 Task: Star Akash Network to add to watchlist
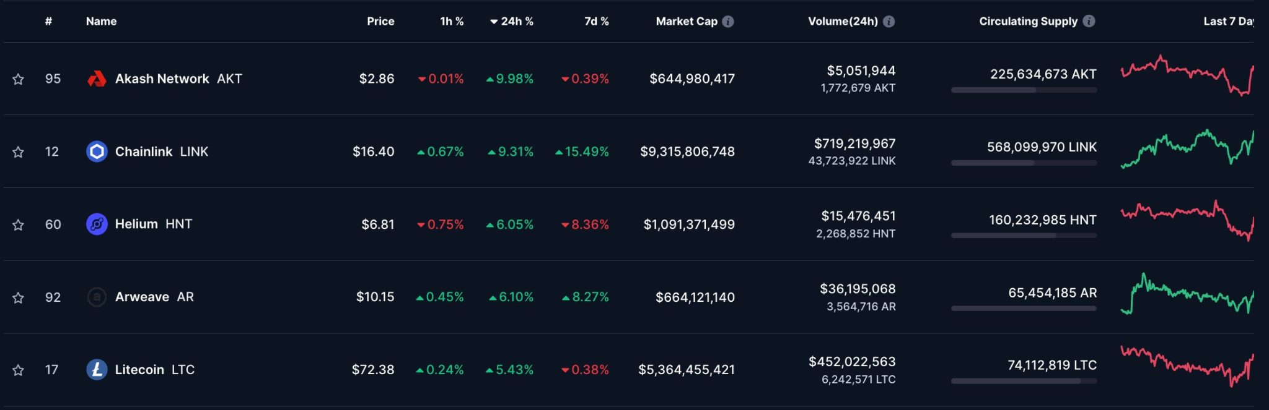click(19, 79)
